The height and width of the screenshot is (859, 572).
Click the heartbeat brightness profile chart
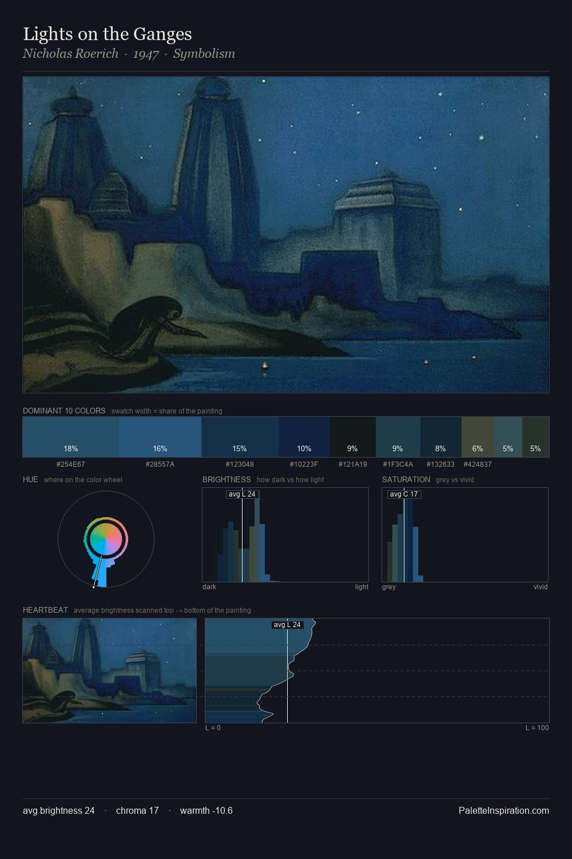click(x=377, y=671)
